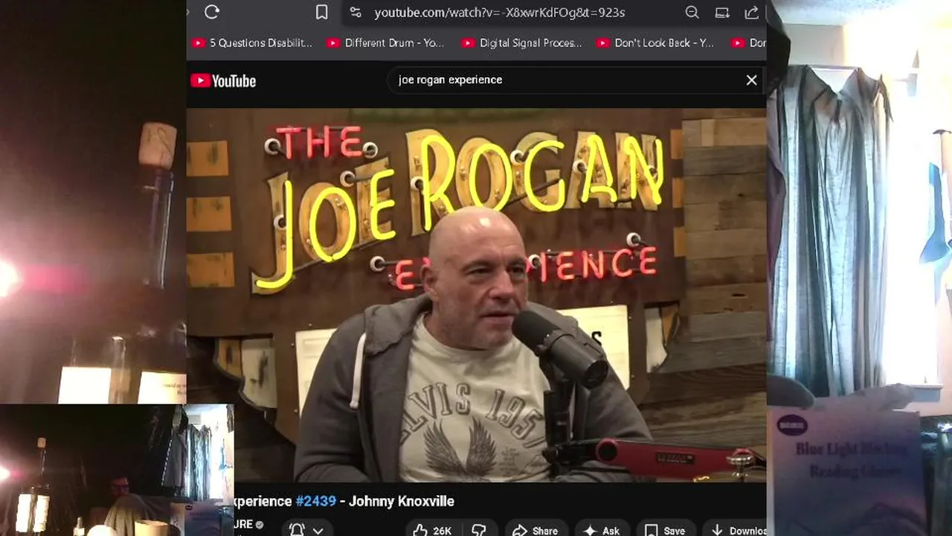Open the 'Different Drum - Yo...' bookmark
This screenshot has width=952, height=536.
(385, 43)
